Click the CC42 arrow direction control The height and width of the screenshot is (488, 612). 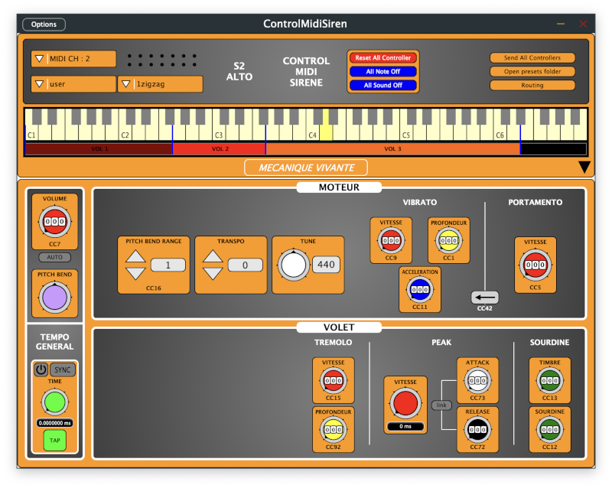click(x=484, y=298)
